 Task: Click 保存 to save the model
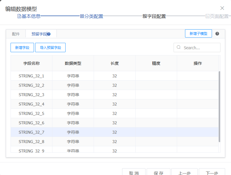158,172
